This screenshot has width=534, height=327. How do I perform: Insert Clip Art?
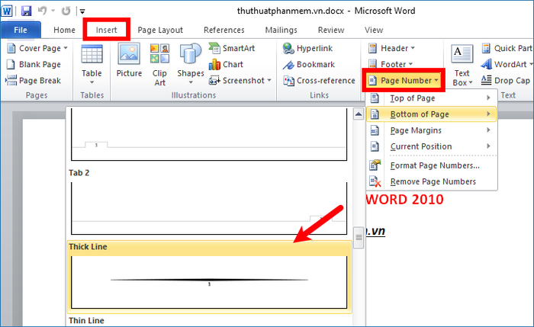(159, 65)
